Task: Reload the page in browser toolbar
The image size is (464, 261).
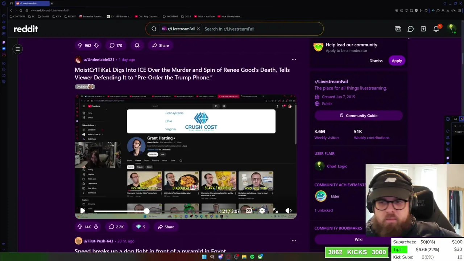Action: (x=21, y=11)
